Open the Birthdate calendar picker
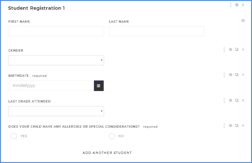 (x=98, y=86)
